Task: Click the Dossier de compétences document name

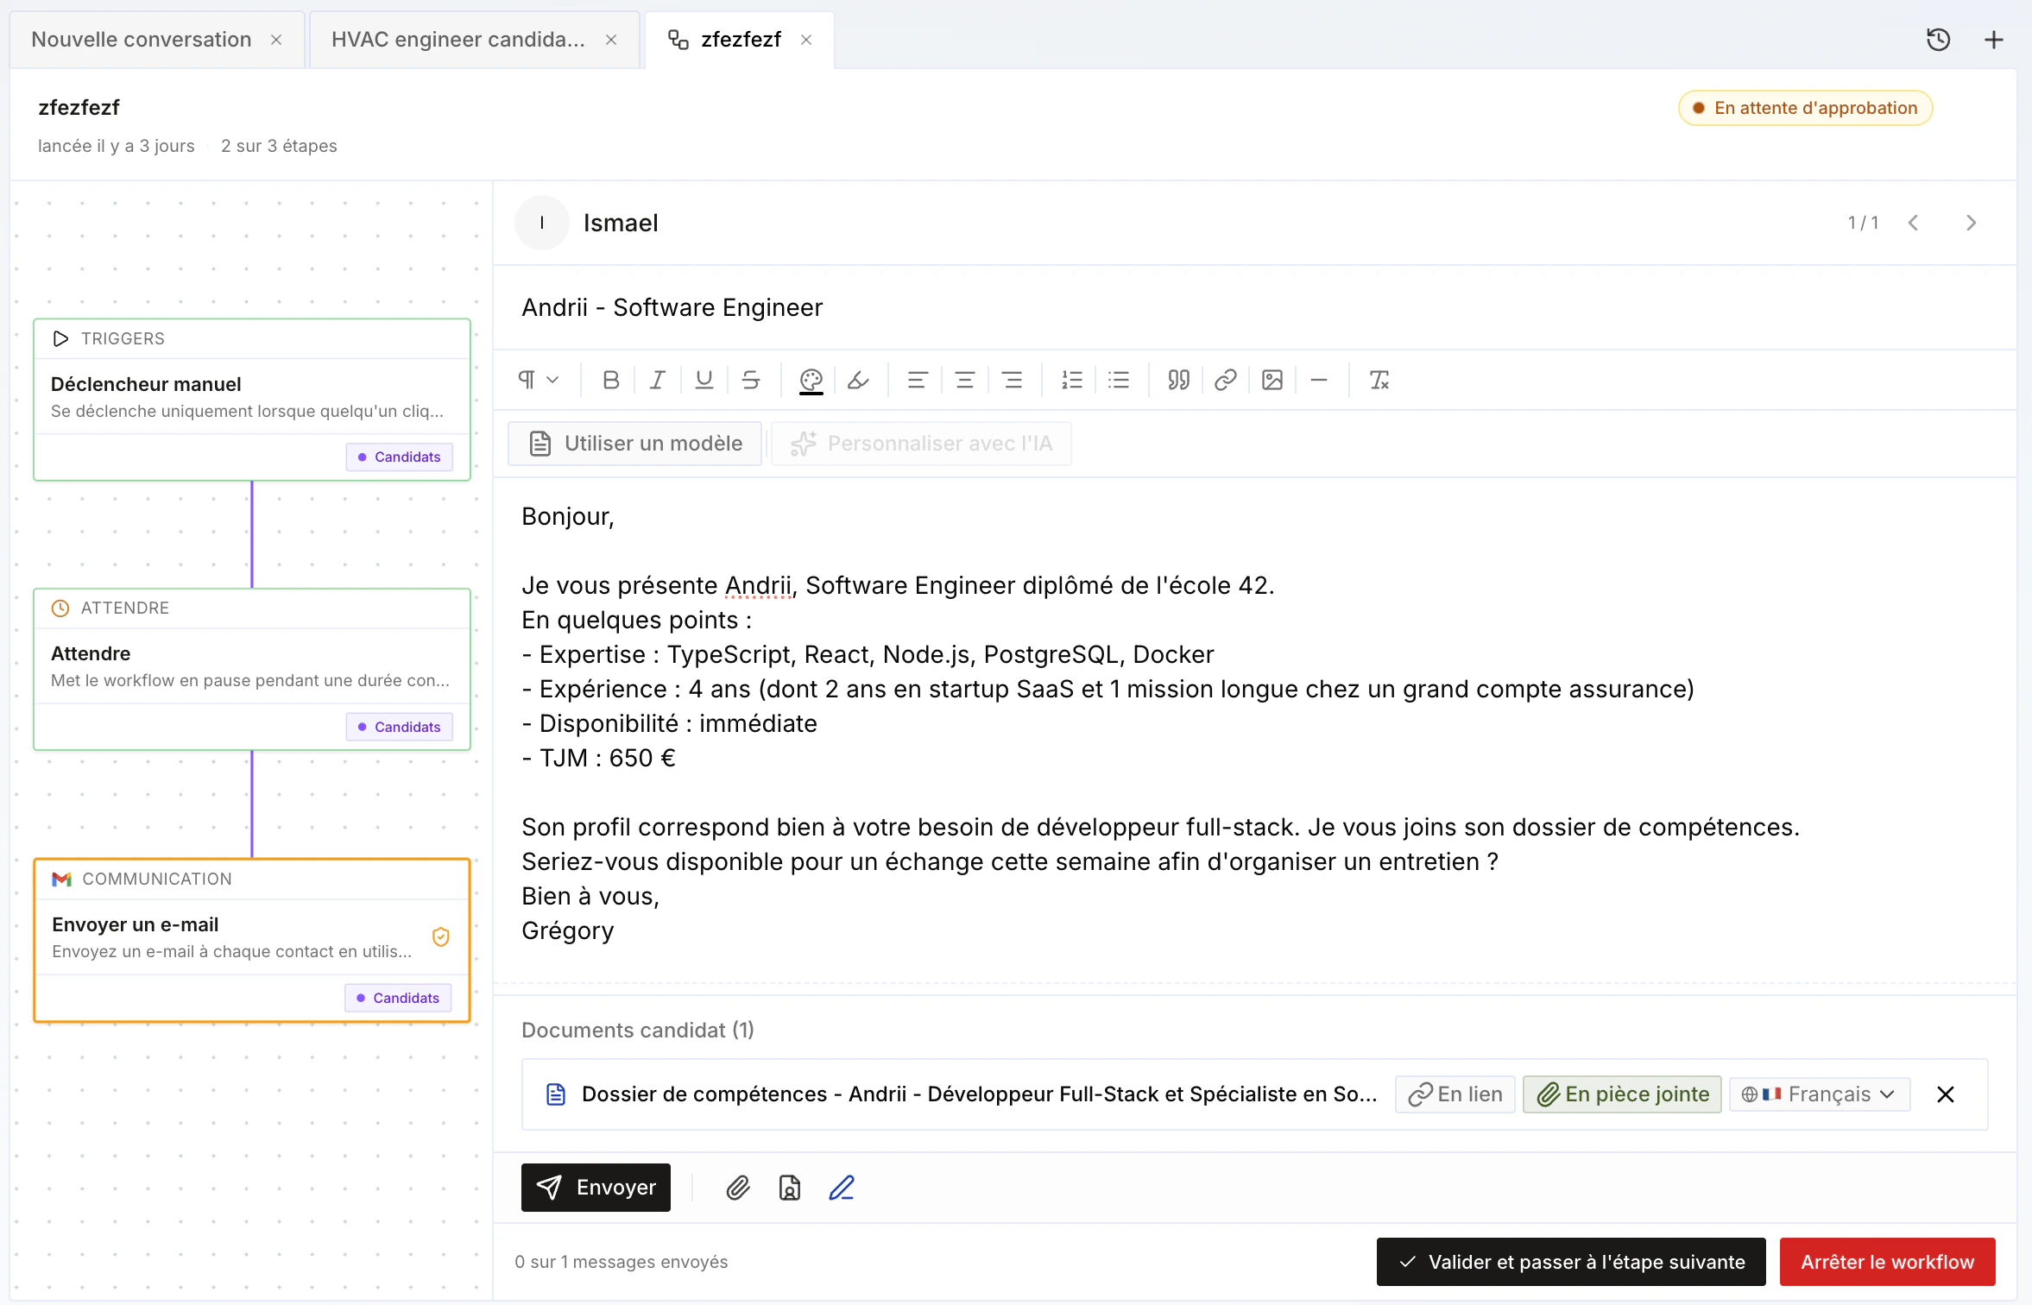Action: point(979,1094)
